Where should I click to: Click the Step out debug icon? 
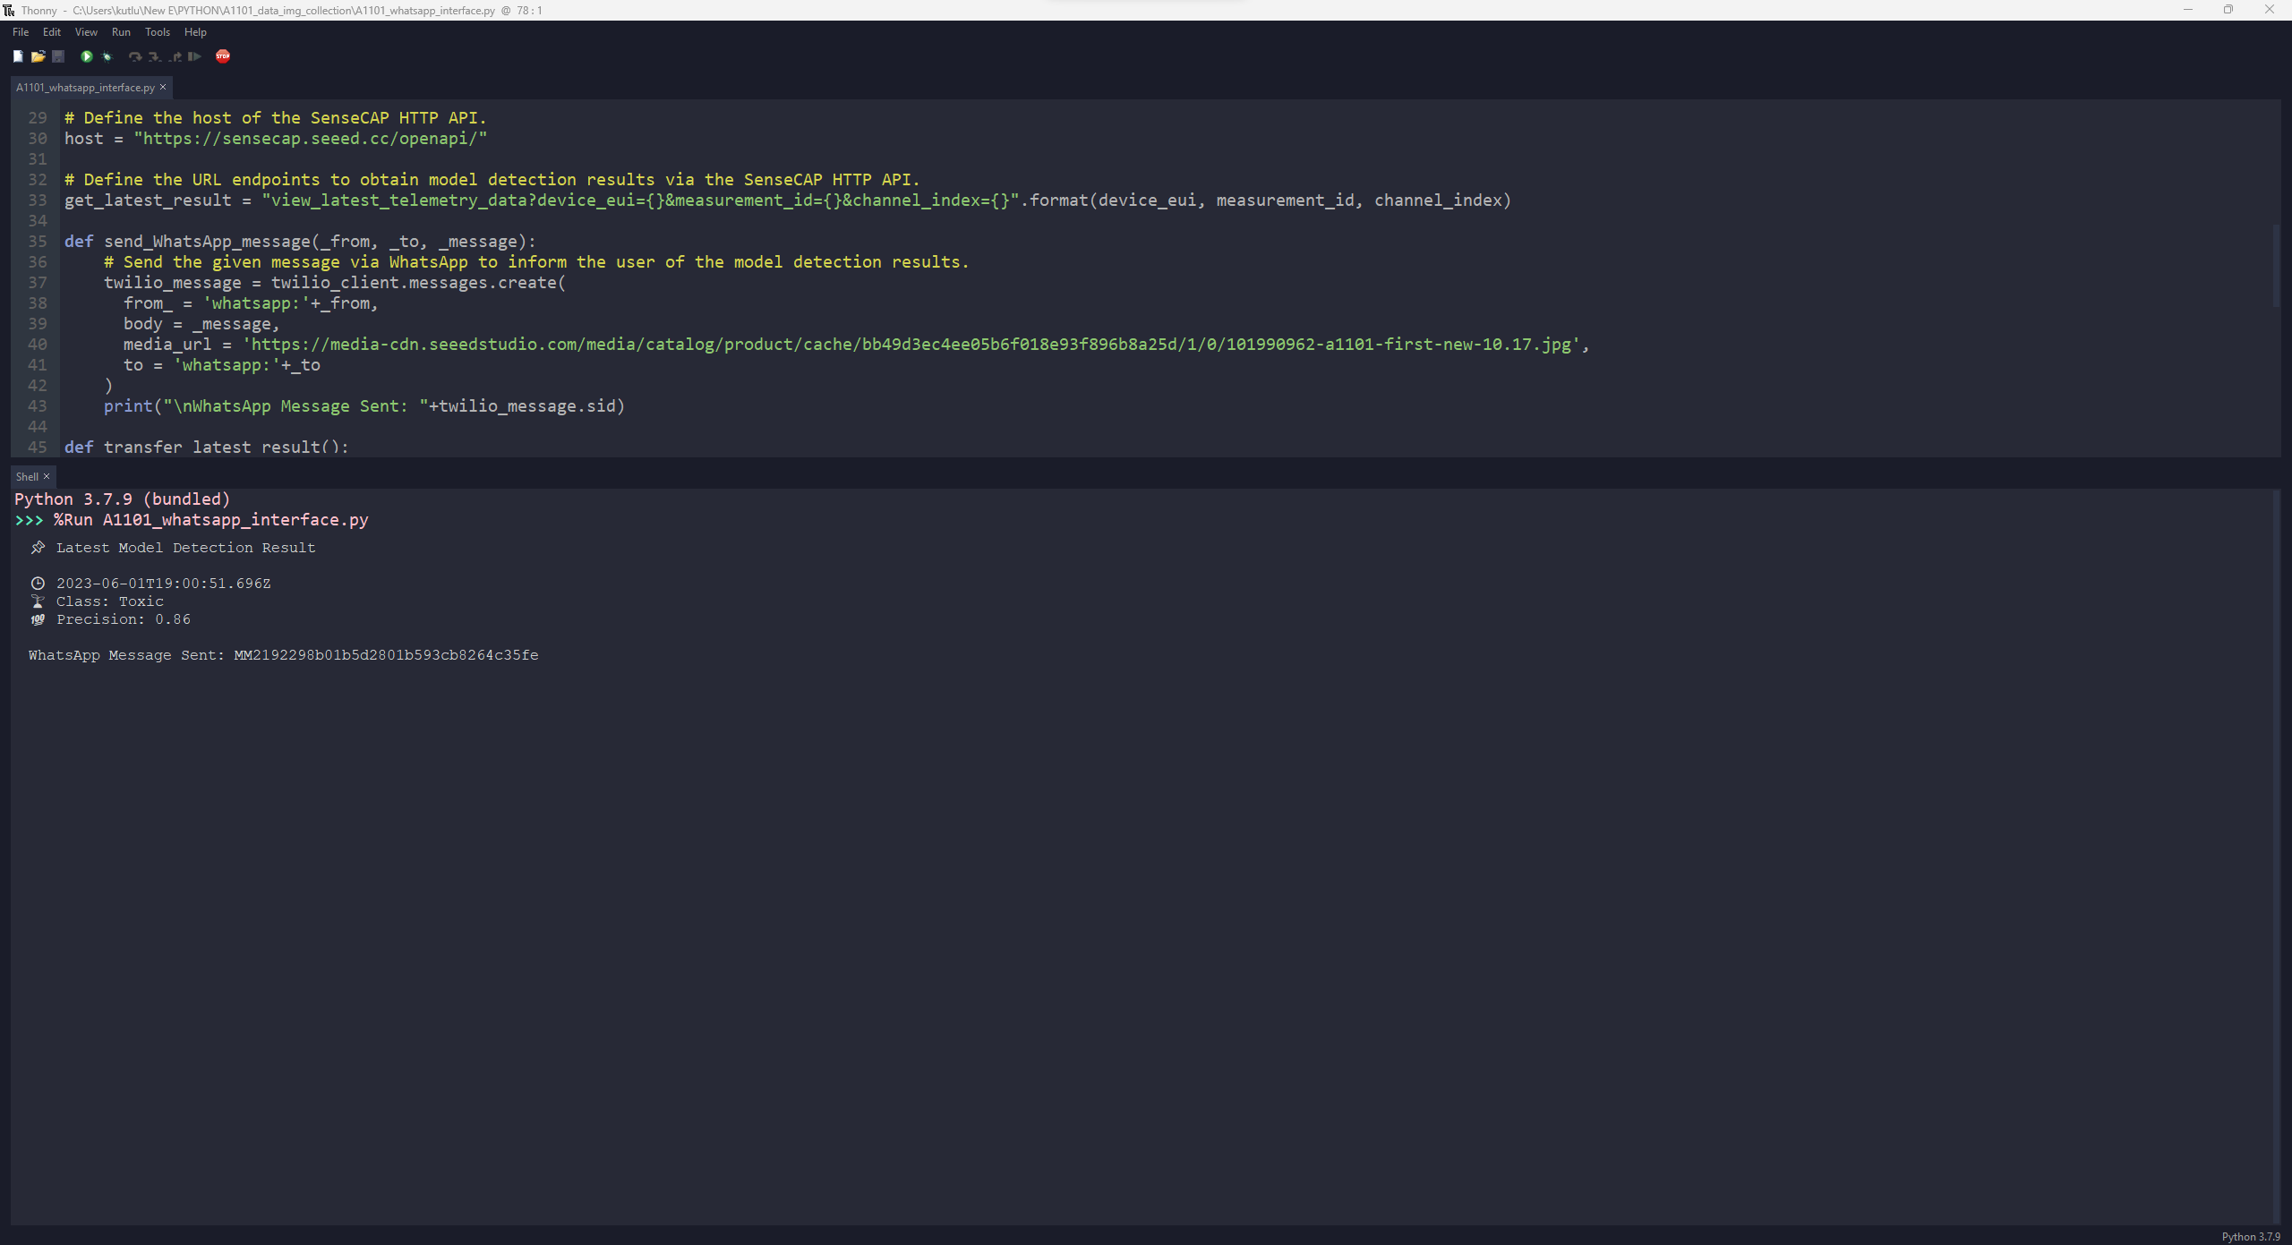point(175,56)
